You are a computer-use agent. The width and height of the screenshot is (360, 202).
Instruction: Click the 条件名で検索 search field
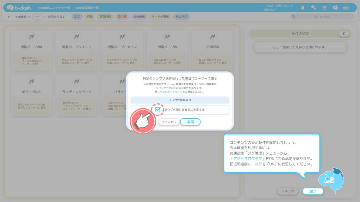coord(322,17)
